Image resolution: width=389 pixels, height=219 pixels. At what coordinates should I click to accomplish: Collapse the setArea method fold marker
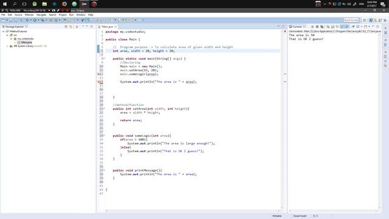pyautogui.click(x=104, y=109)
